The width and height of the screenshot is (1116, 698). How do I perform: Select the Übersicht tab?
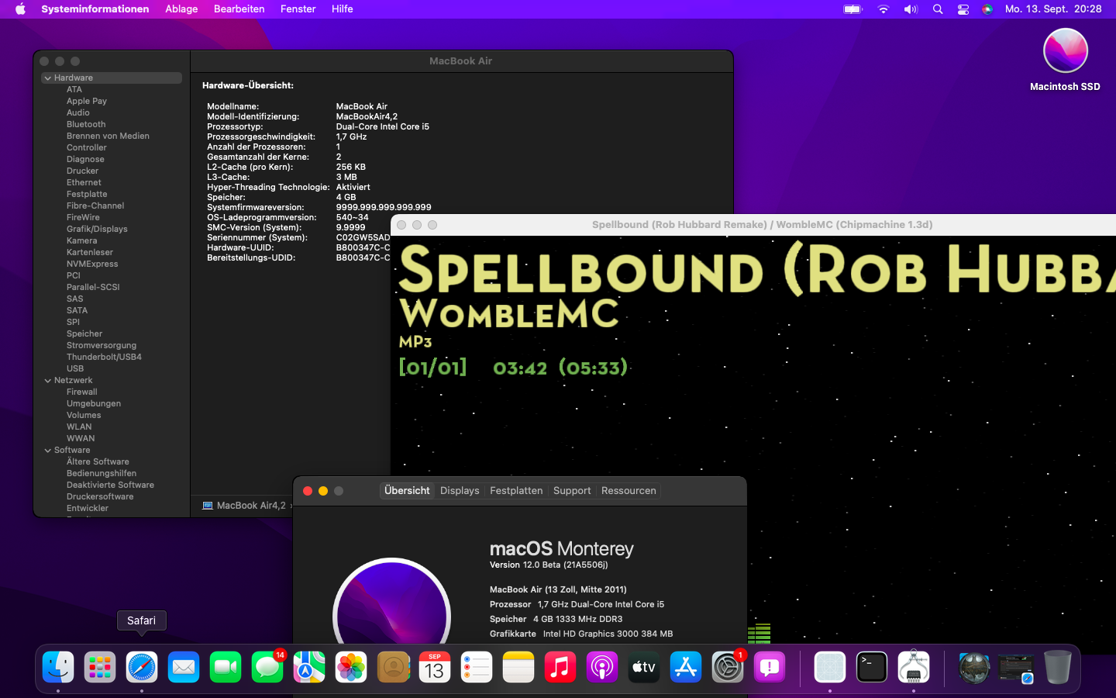[x=407, y=491]
